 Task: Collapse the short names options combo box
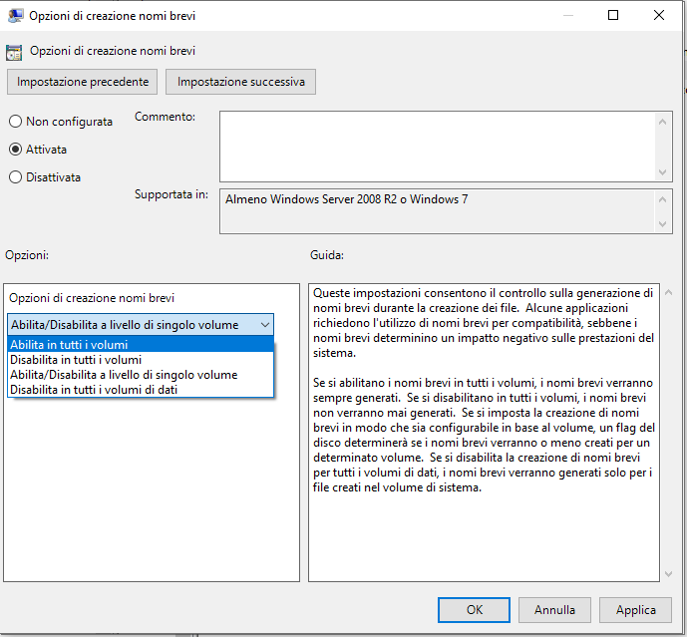point(264,325)
